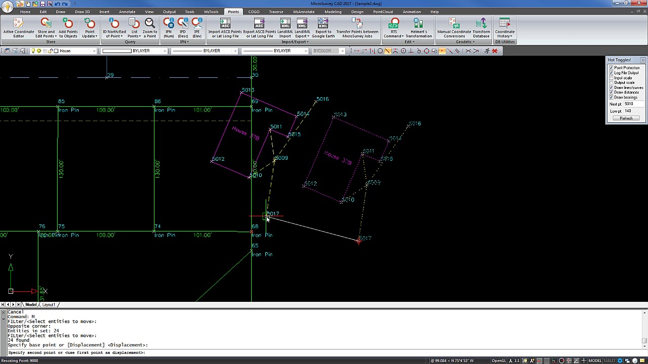Click the Refresh button in Hot Toggles
The width and height of the screenshot is (648, 364).
click(x=626, y=118)
